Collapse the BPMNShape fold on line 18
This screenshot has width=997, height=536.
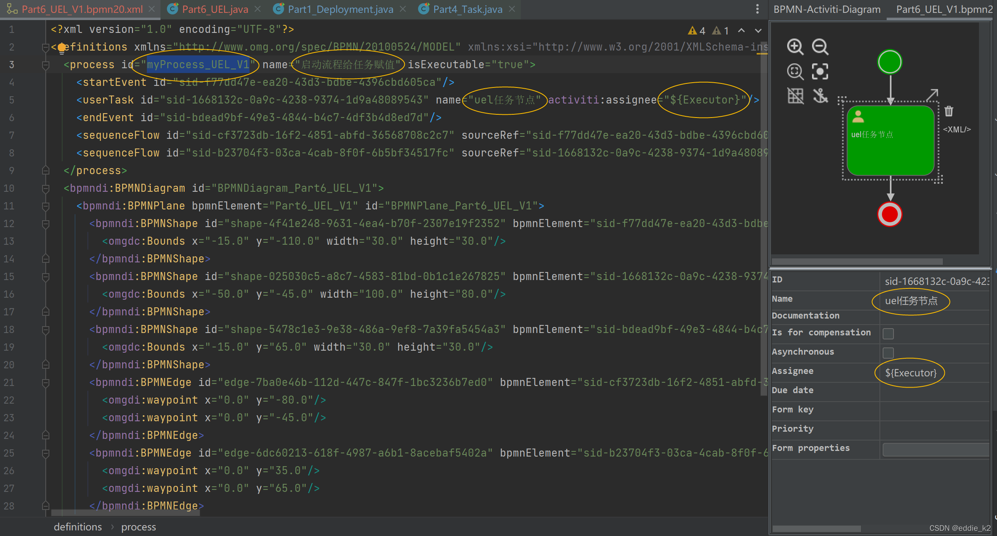pyautogui.click(x=46, y=330)
